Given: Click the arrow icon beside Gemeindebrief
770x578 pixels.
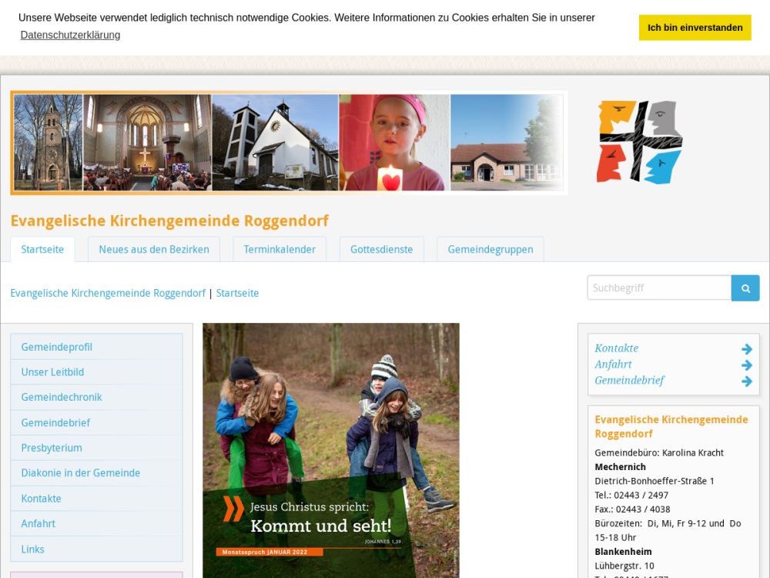Looking at the screenshot, I should pyautogui.click(x=746, y=381).
